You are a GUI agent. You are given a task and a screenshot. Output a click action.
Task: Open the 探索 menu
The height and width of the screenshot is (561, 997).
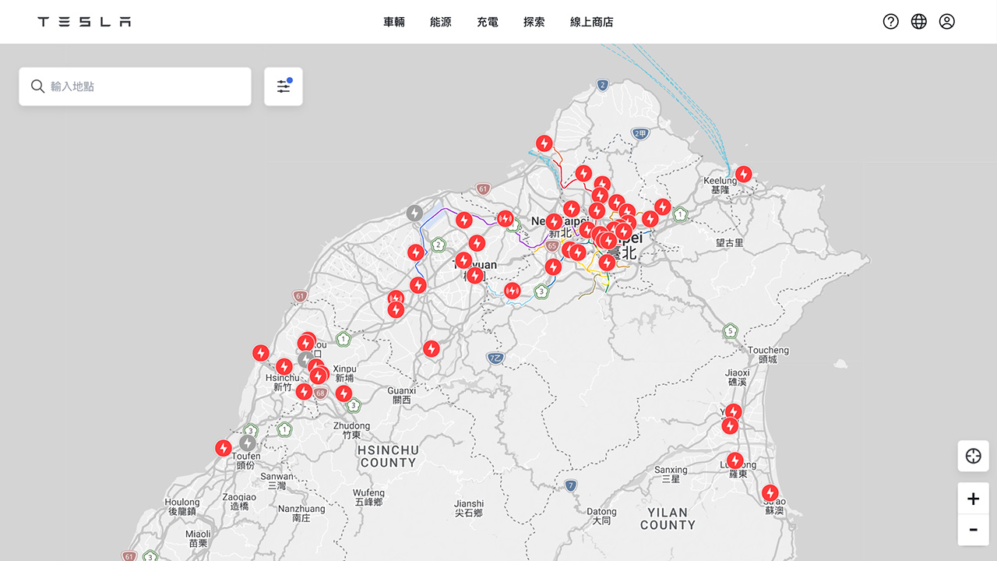(x=534, y=22)
